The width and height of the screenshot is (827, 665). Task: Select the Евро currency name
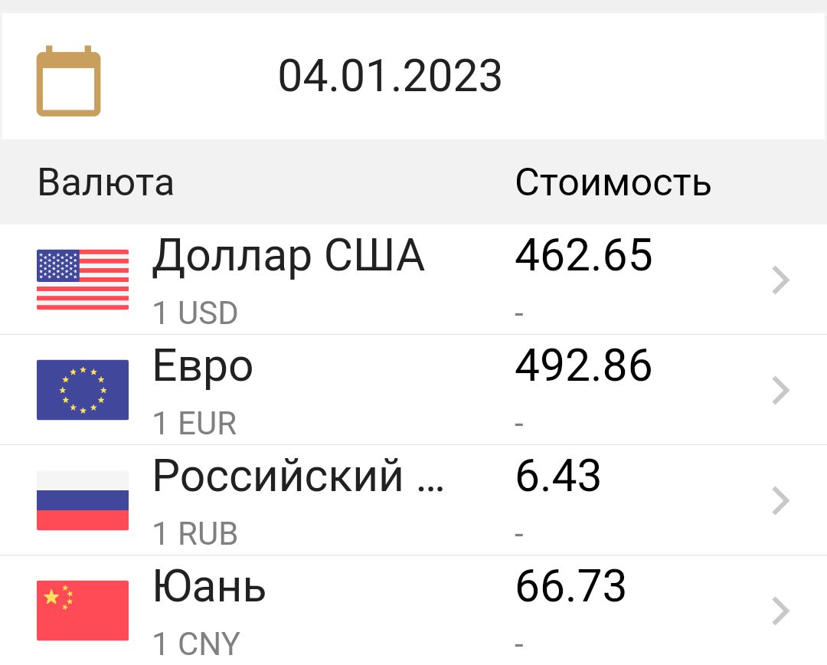click(203, 367)
